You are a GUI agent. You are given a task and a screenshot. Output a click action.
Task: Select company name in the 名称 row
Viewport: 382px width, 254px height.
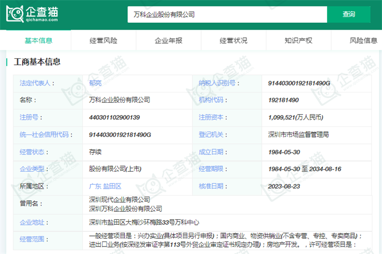120,100
